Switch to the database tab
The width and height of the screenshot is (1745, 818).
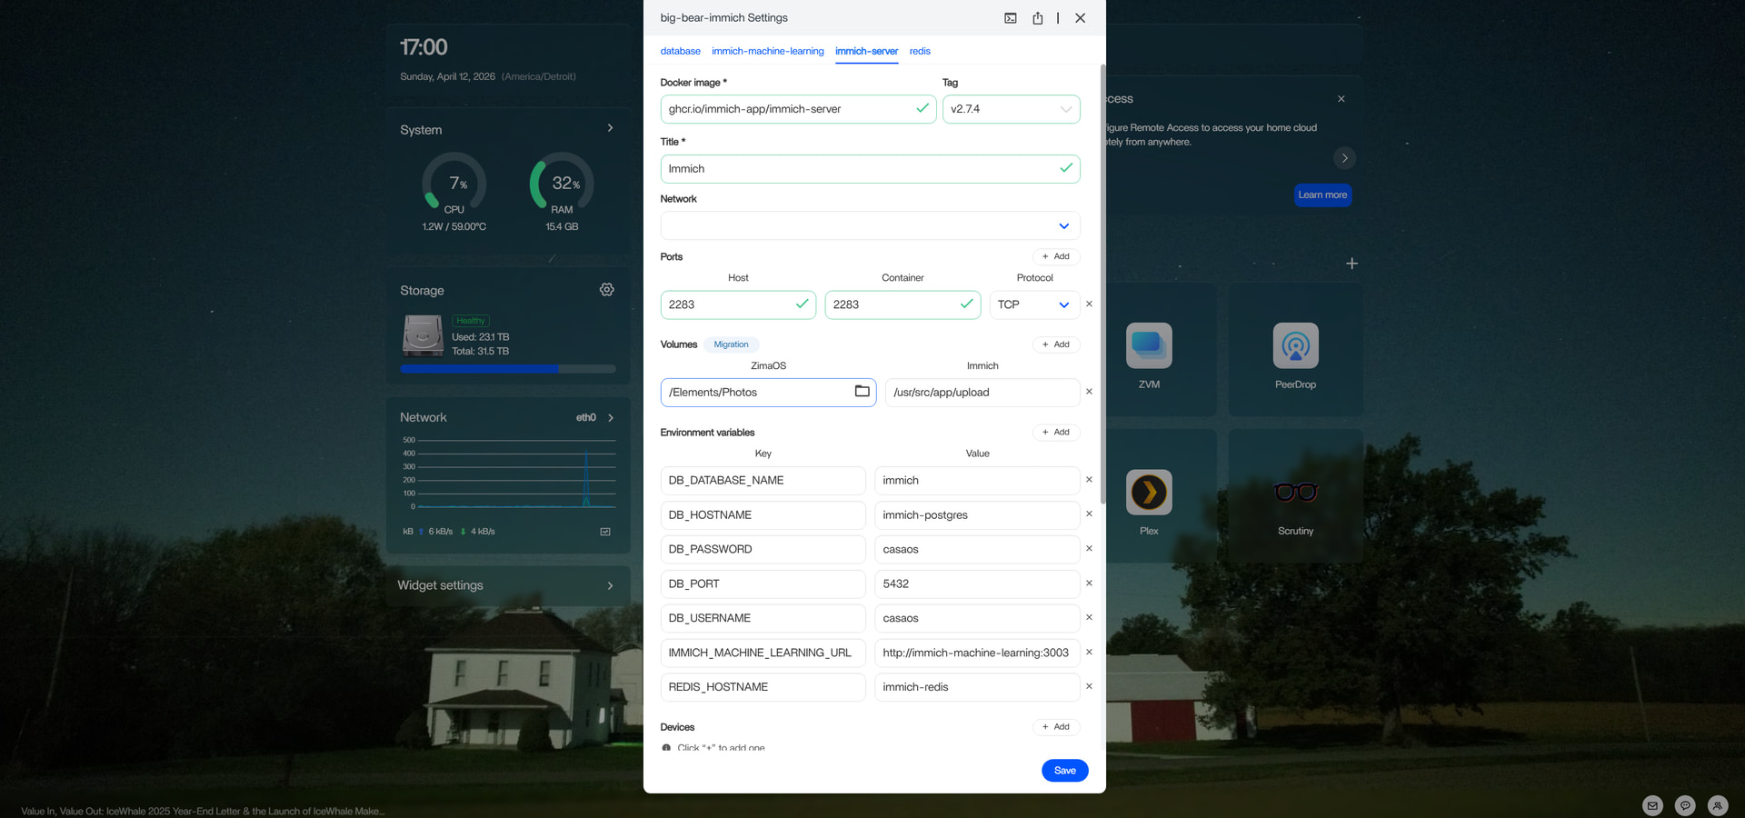pos(680,52)
